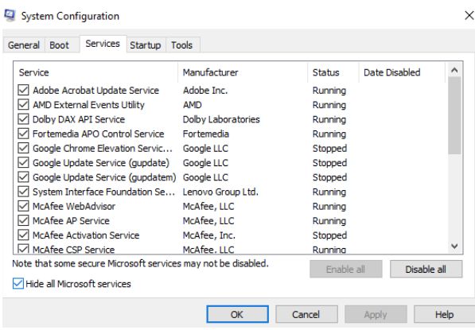Toggle the AMD External Events Utility checkbox
This screenshot has width=475, height=330.
[x=23, y=104]
